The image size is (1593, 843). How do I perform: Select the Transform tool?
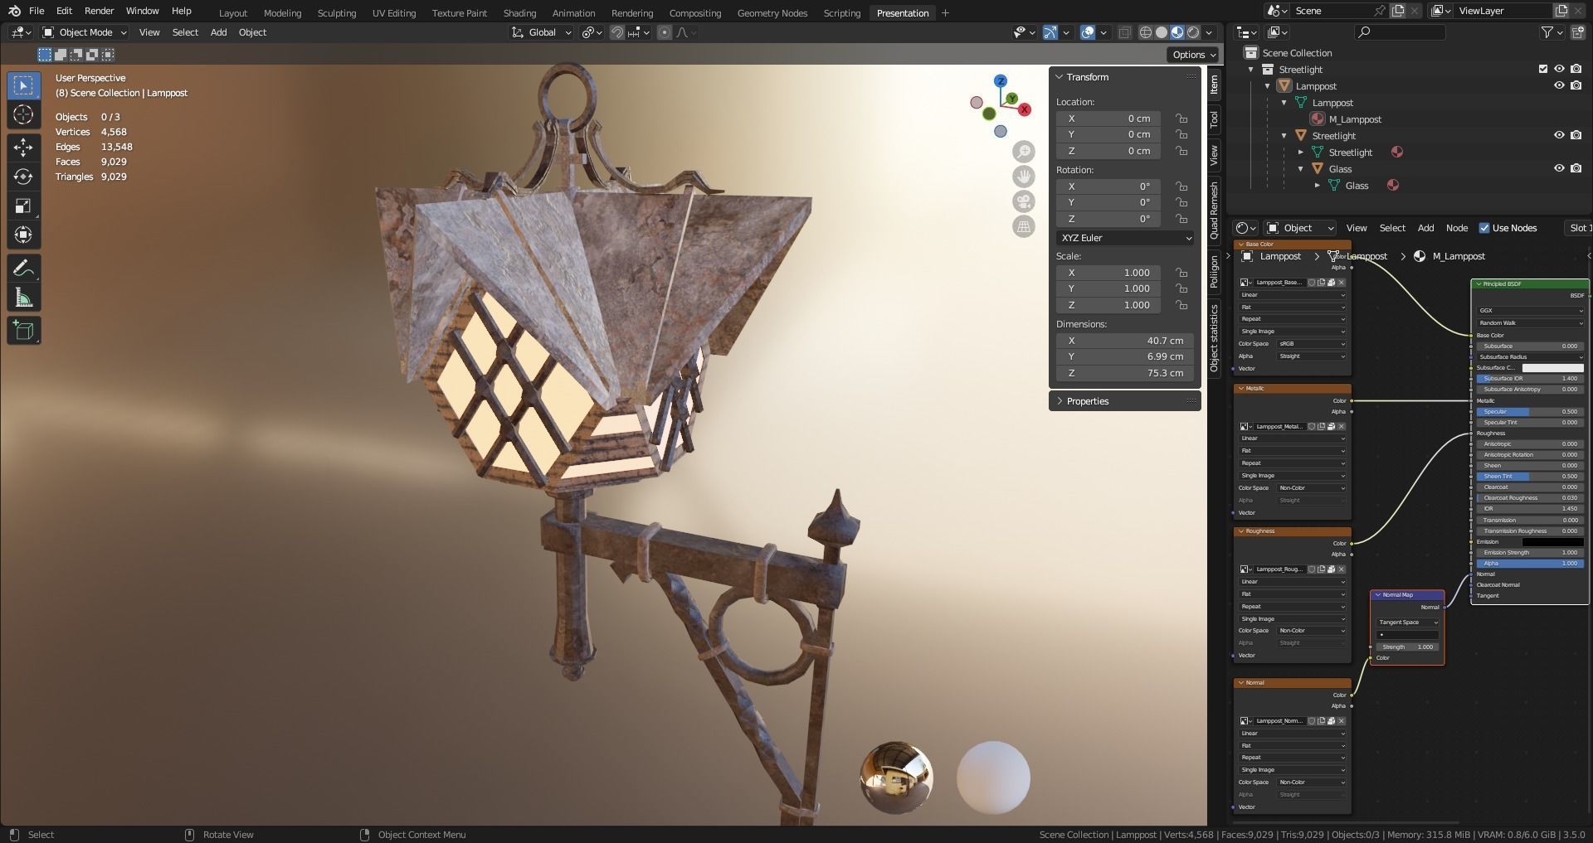tap(23, 235)
